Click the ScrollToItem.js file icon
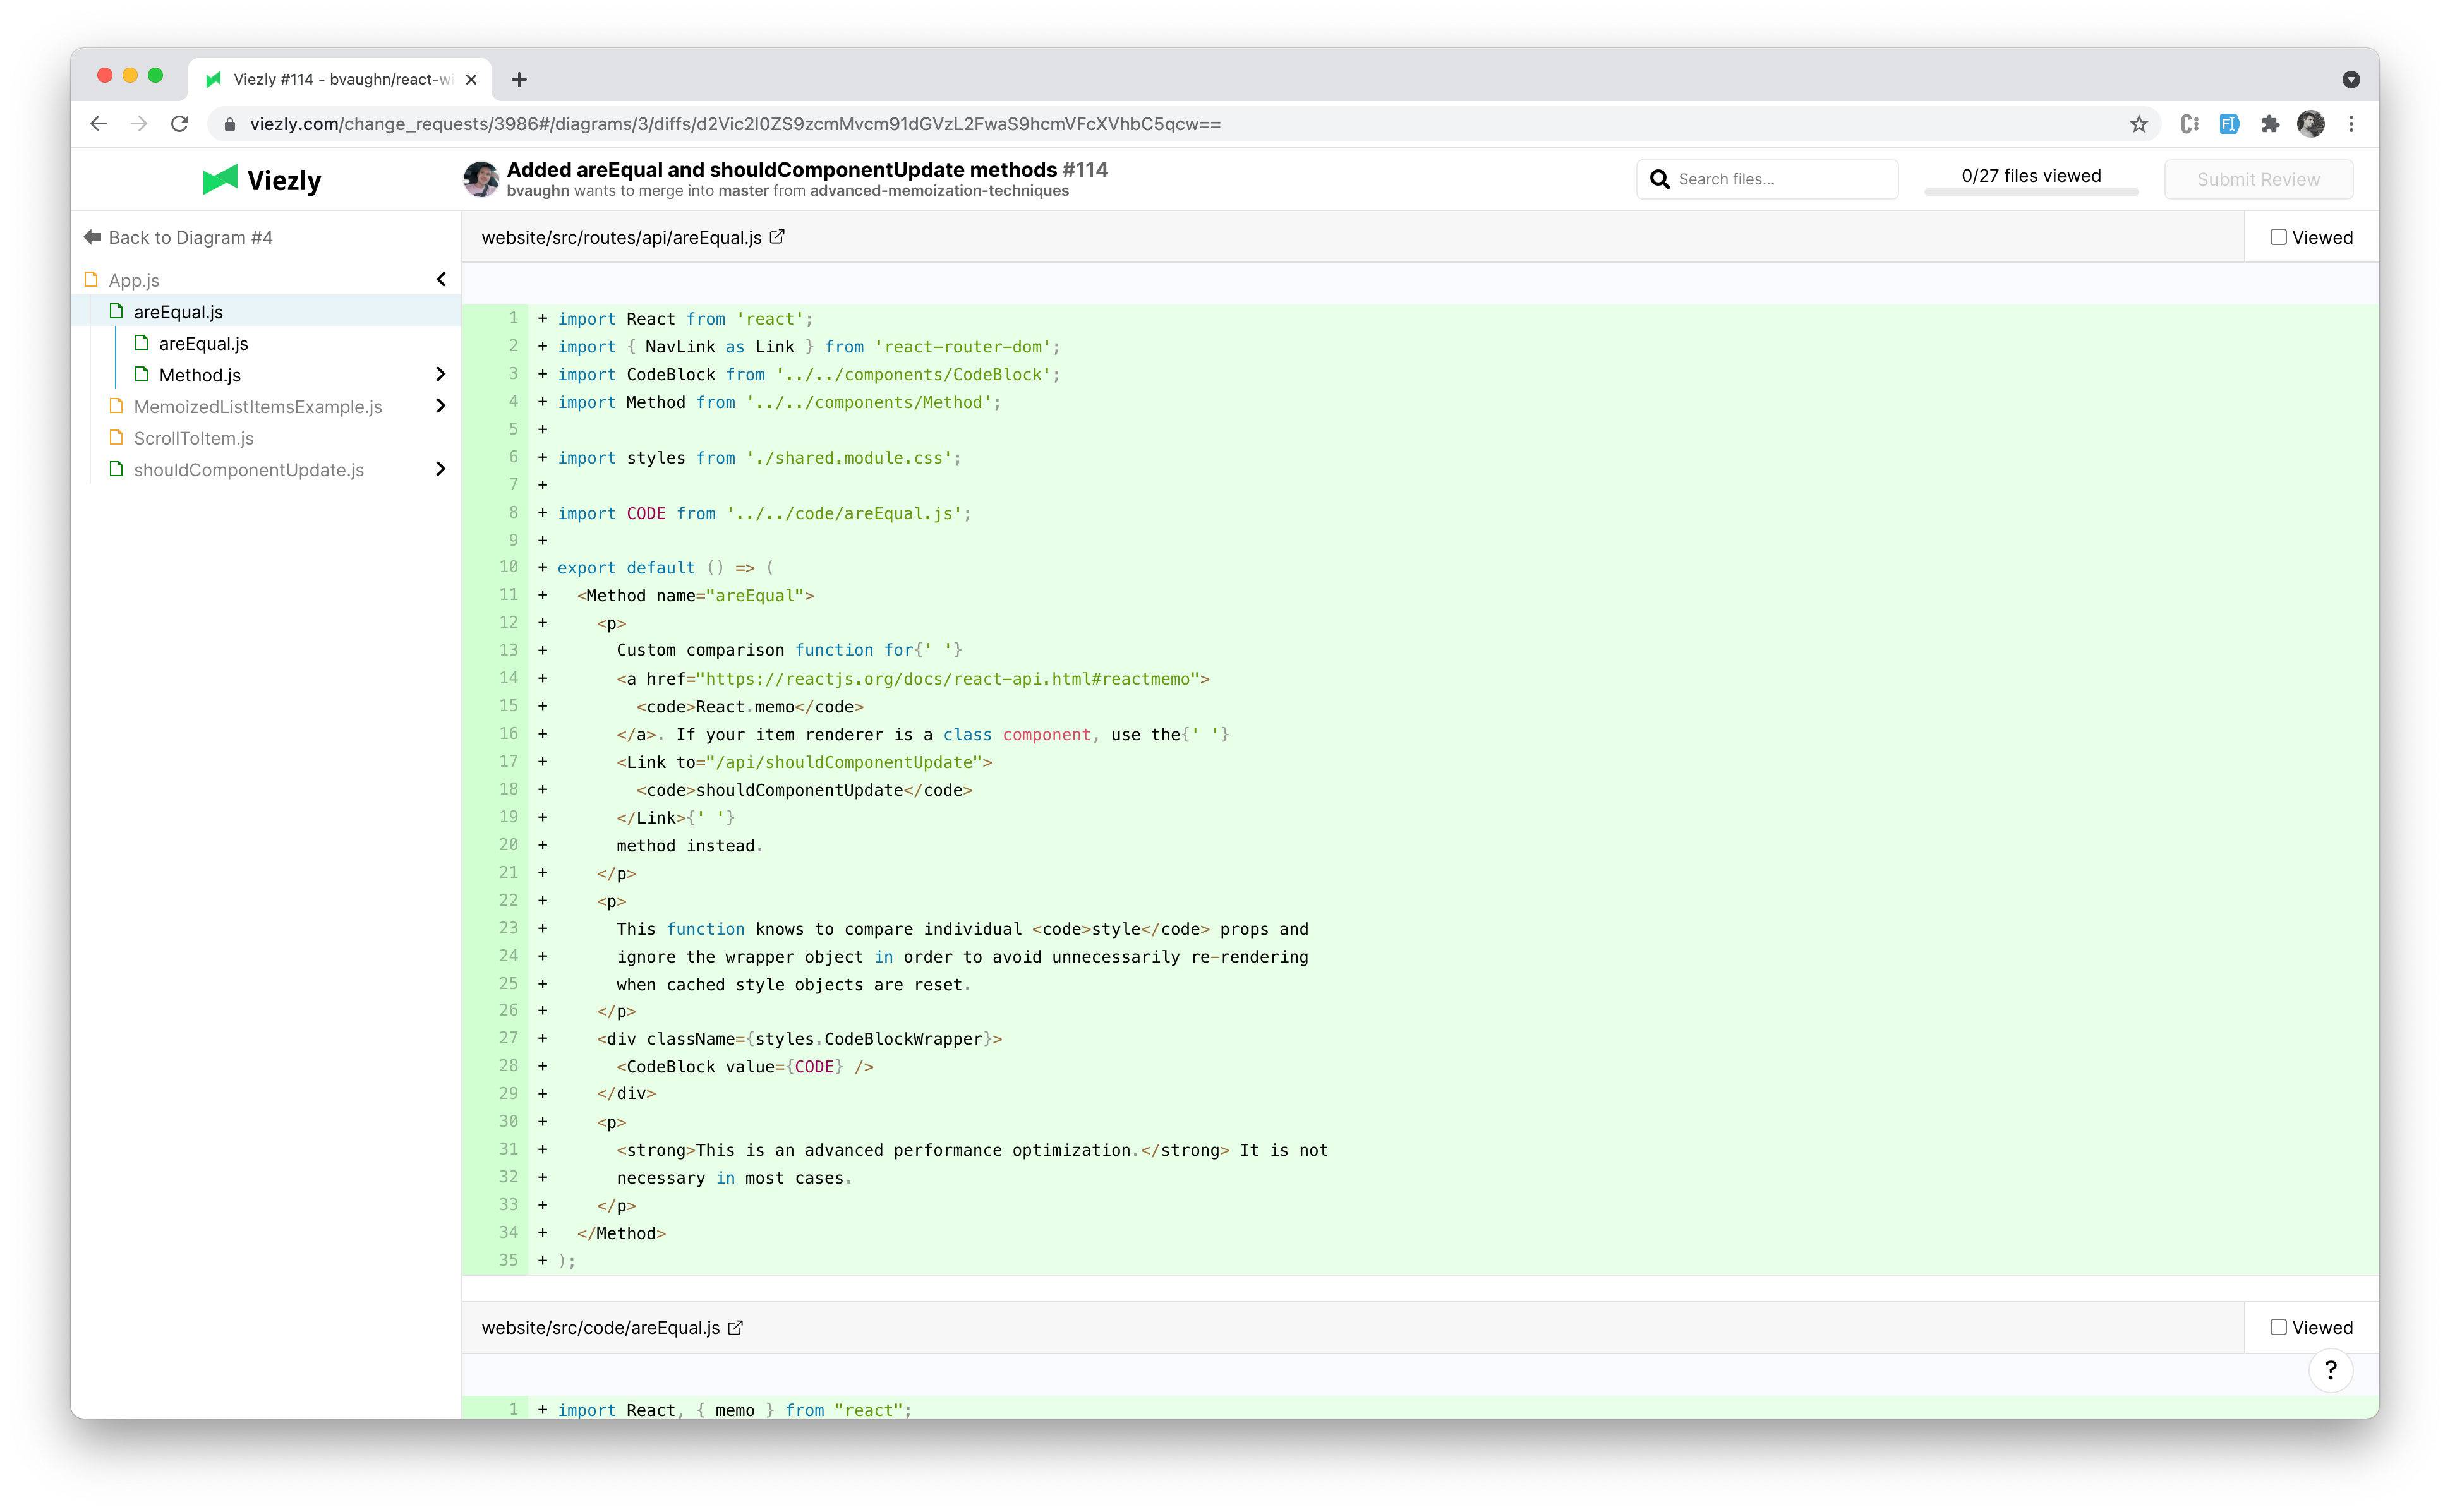The height and width of the screenshot is (1512, 2450). pos(117,438)
